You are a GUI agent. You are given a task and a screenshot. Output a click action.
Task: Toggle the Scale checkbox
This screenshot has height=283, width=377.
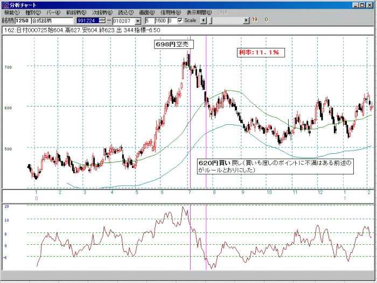[x=180, y=20]
